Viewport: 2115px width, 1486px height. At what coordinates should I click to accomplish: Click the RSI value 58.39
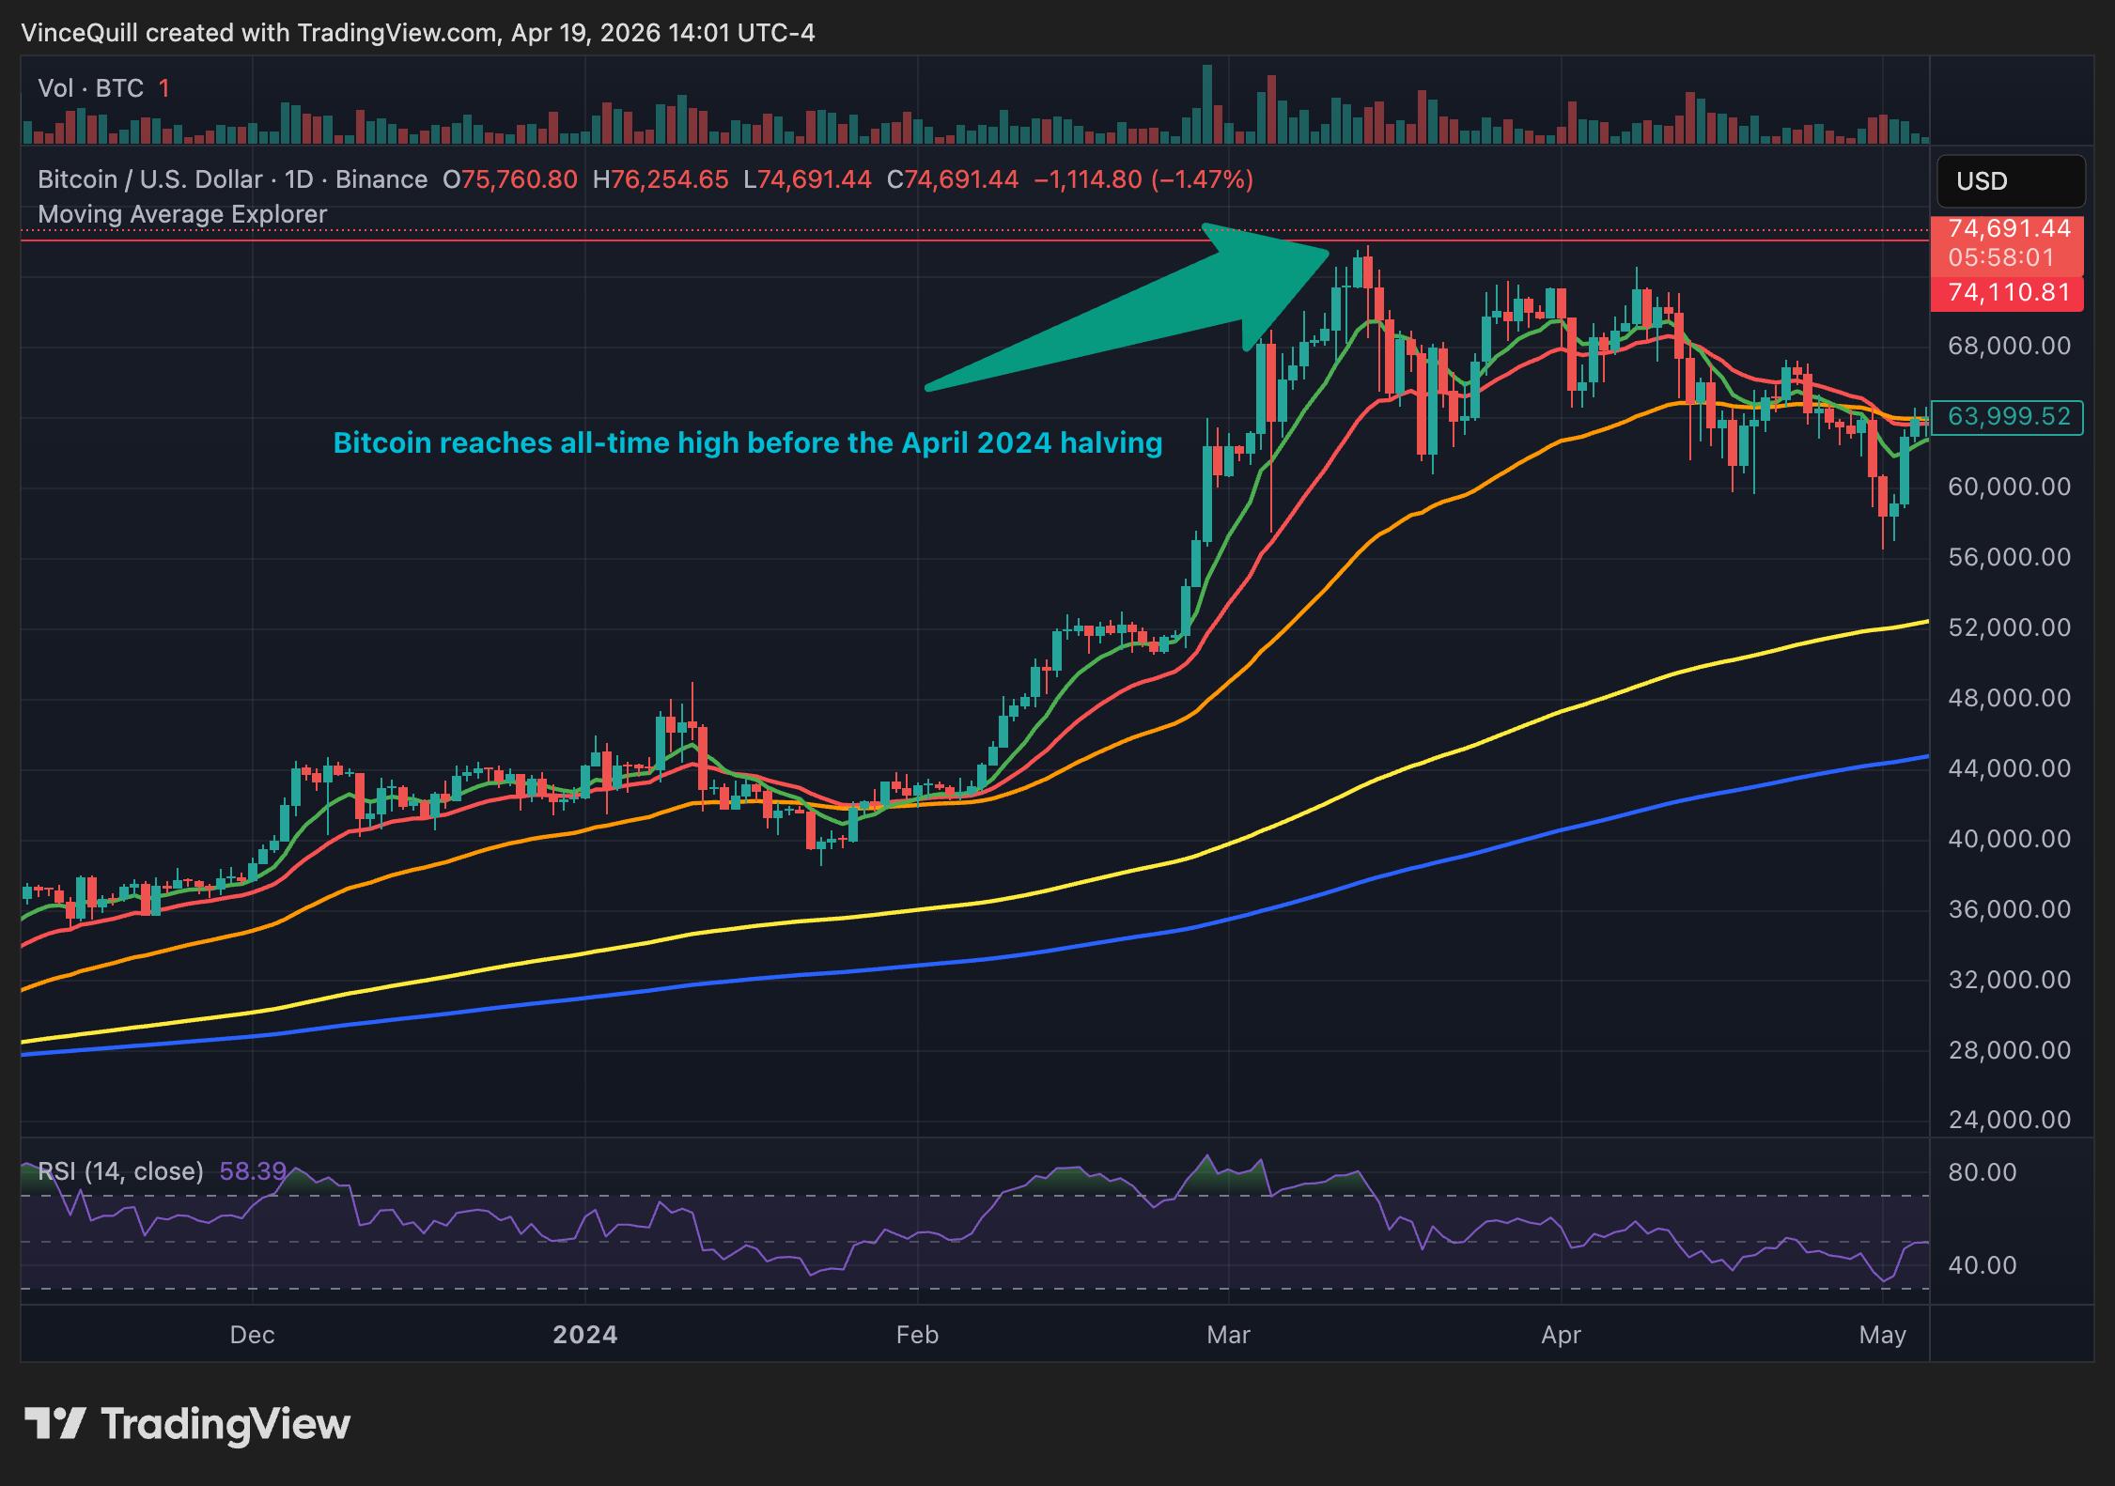[x=253, y=1171]
